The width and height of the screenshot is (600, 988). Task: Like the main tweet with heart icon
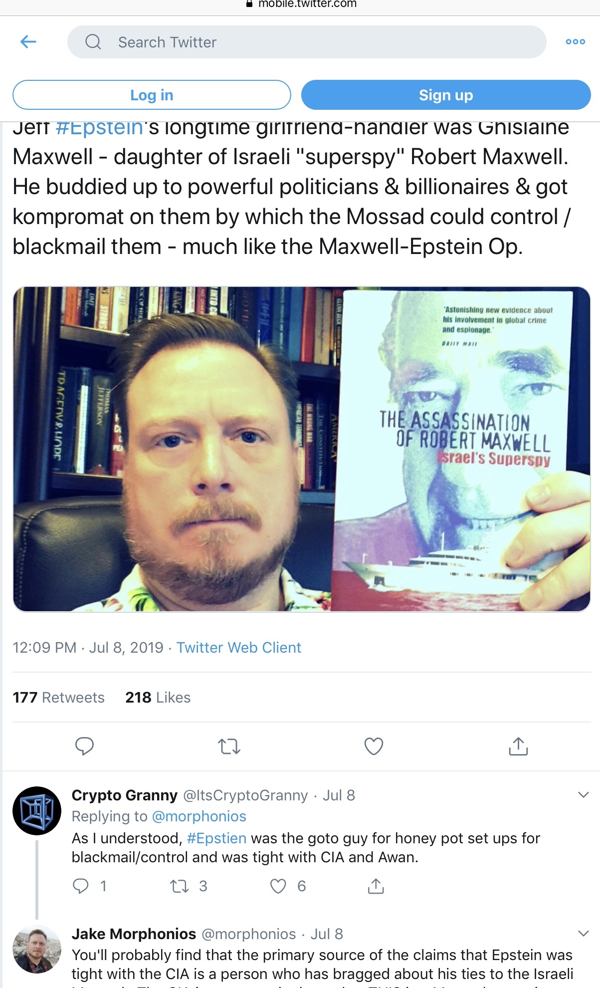point(374,746)
